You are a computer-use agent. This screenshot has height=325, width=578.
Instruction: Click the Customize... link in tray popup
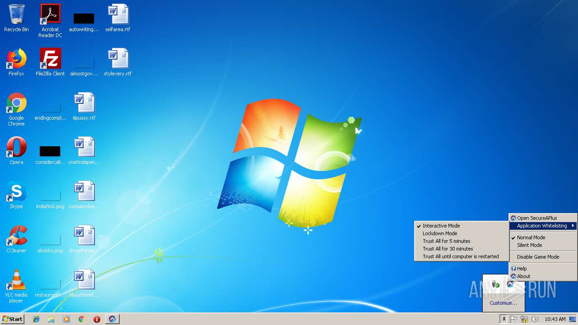click(503, 303)
